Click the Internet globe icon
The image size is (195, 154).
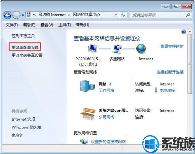141,49
